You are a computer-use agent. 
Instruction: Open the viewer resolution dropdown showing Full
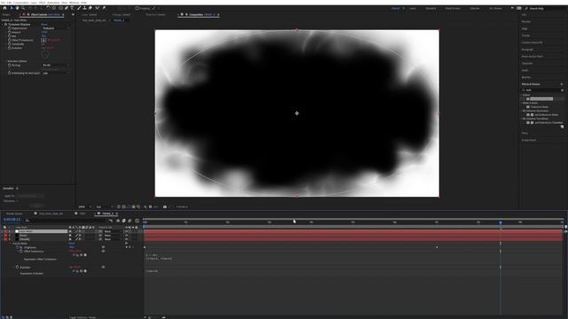[105, 206]
